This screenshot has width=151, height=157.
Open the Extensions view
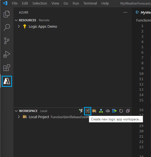click(6, 68)
